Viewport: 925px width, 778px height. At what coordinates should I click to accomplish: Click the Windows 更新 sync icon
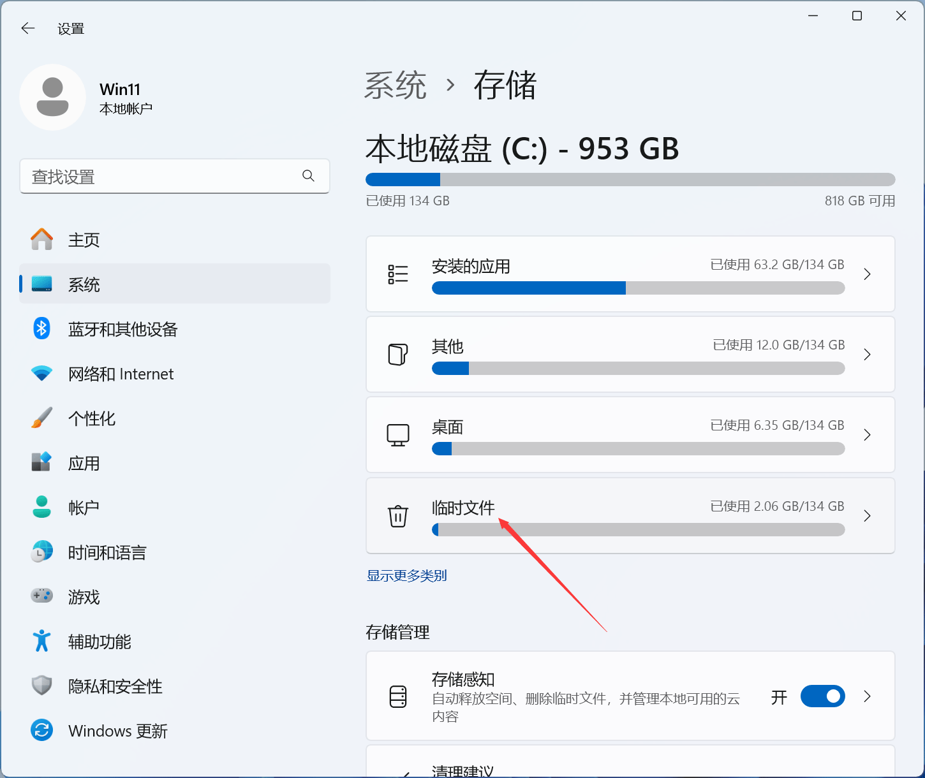42,730
